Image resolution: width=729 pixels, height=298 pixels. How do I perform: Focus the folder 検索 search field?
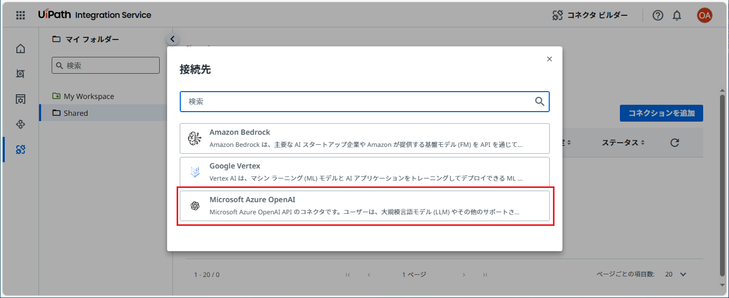[x=105, y=65]
